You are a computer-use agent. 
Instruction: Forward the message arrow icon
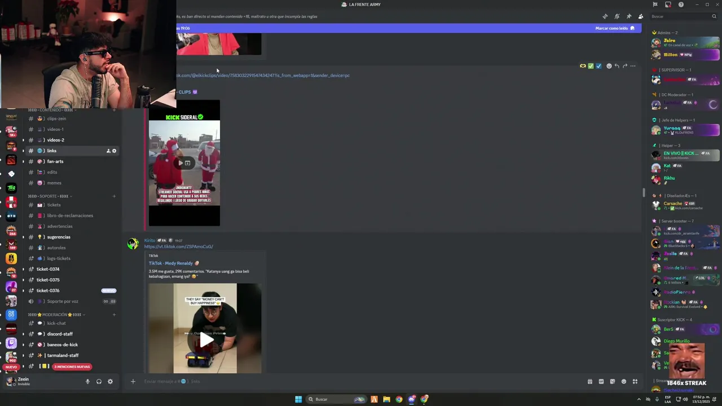pos(624,66)
